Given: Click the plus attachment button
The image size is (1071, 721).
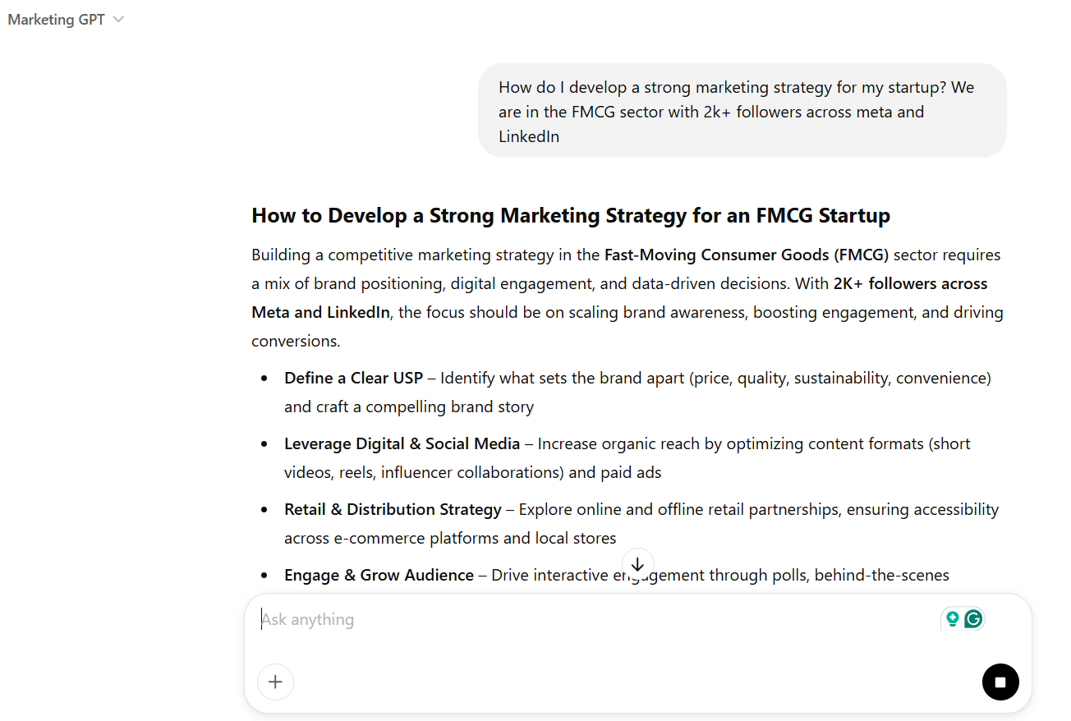Looking at the screenshot, I should click(x=275, y=682).
